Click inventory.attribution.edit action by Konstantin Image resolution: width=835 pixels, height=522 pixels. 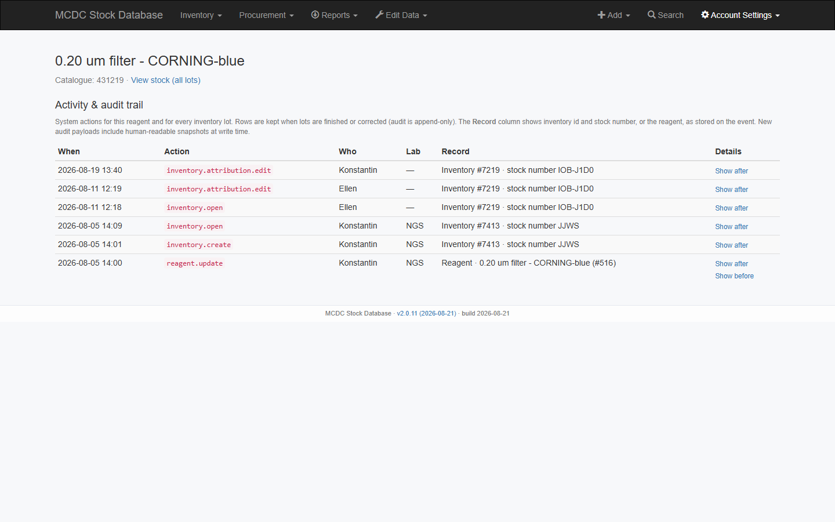[219, 171]
